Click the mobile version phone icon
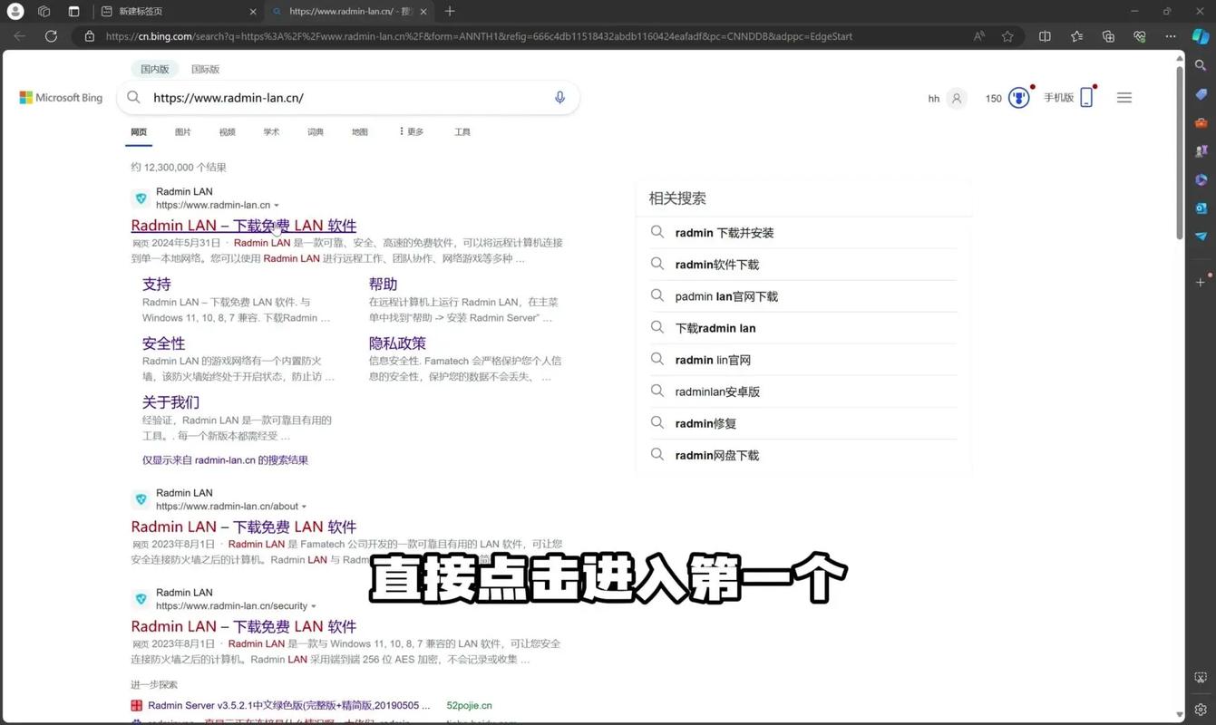This screenshot has height=725, width=1216. (x=1086, y=98)
